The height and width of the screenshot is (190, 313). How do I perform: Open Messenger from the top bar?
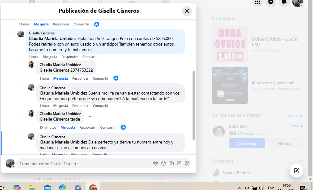tap(271, 2)
